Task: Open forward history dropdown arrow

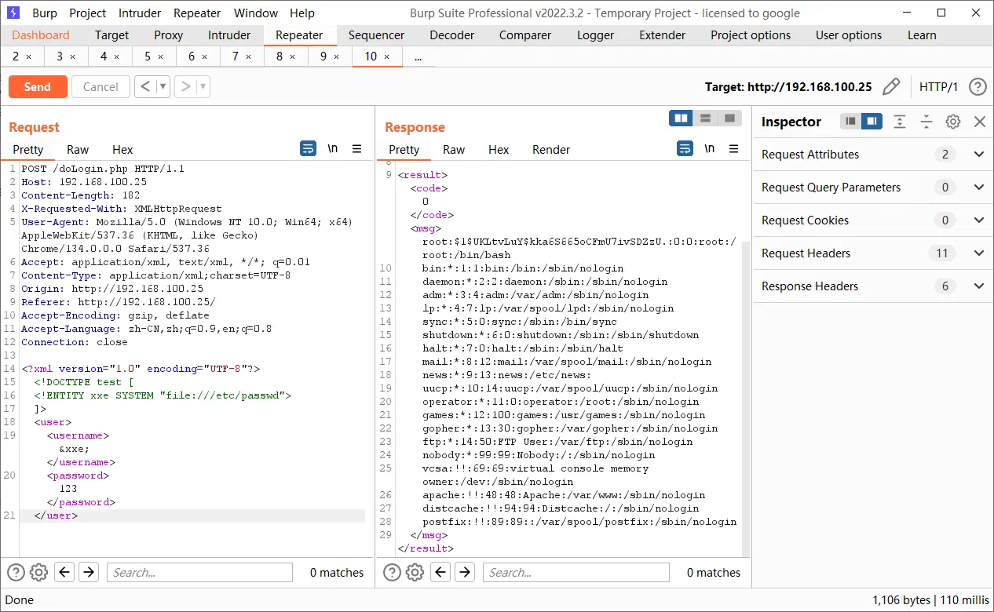Action: (203, 87)
